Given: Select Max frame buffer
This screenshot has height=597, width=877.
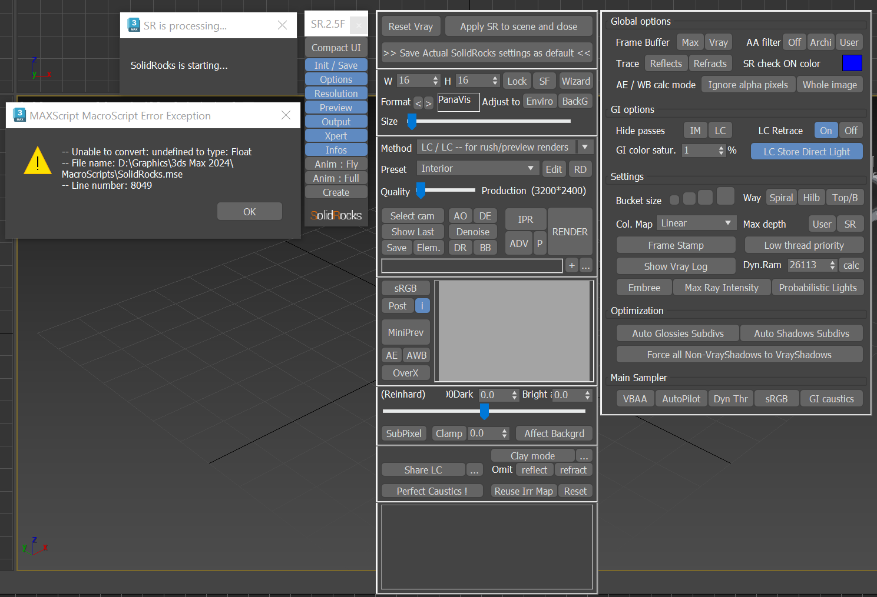Looking at the screenshot, I should click(690, 42).
